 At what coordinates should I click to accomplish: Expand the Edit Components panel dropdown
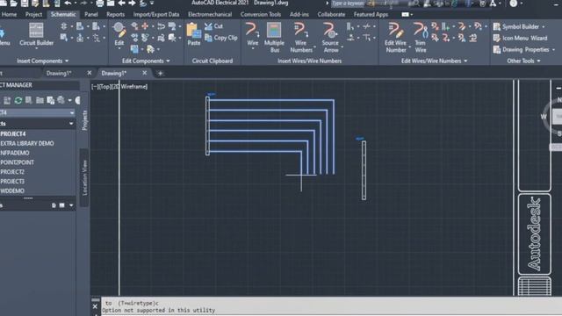pos(168,61)
